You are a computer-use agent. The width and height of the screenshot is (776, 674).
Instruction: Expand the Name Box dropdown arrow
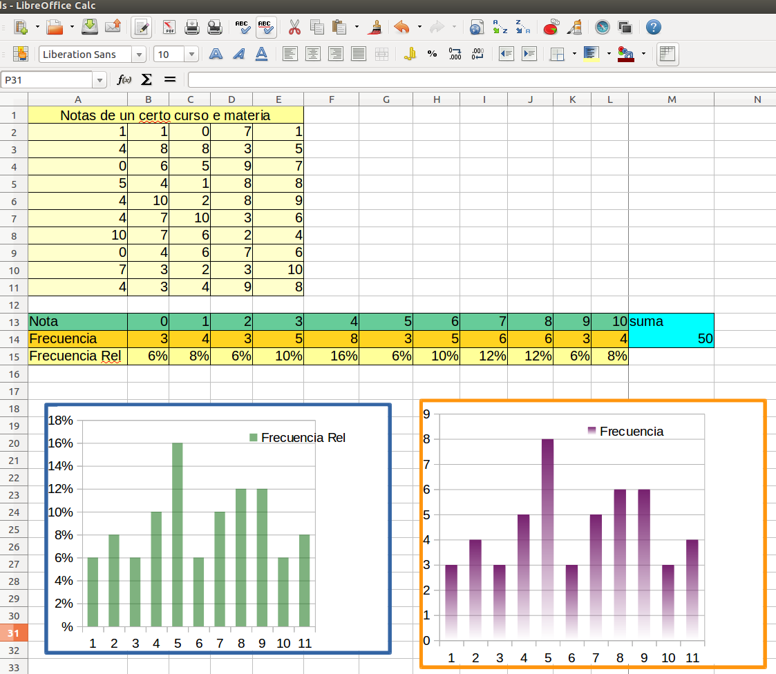[x=100, y=80]
